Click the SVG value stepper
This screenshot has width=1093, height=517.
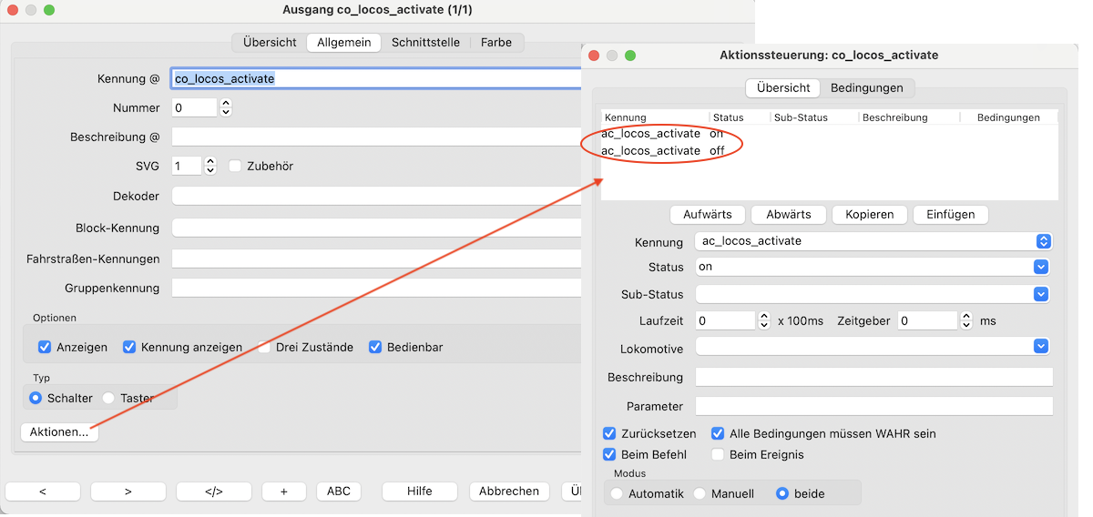[x=210, y=166]
